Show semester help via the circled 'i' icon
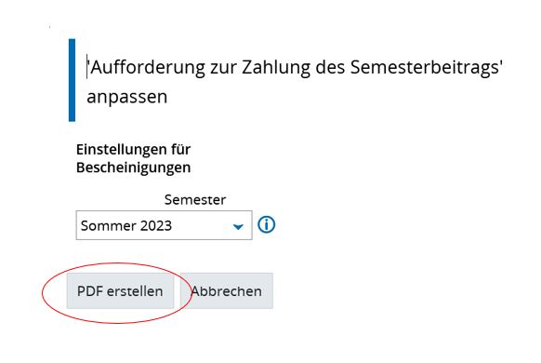Image resolution: width=541 pixels, height=363 pixels. 267,225
